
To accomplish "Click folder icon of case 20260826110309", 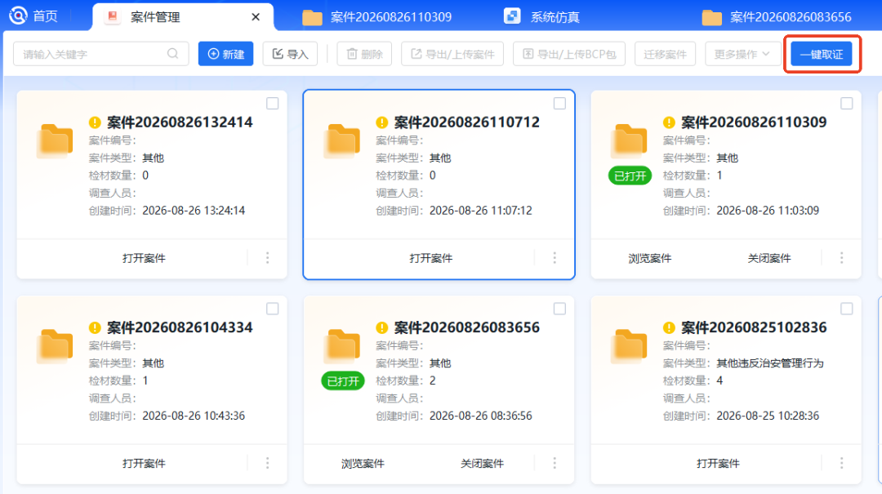I will [x=629, y=140].
